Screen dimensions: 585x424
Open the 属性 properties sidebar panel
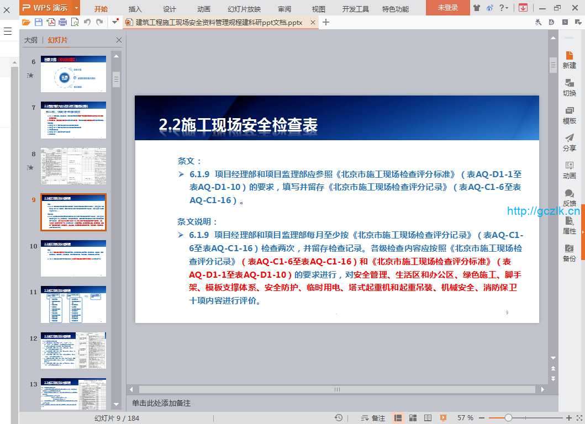click(x=569, y=225)
